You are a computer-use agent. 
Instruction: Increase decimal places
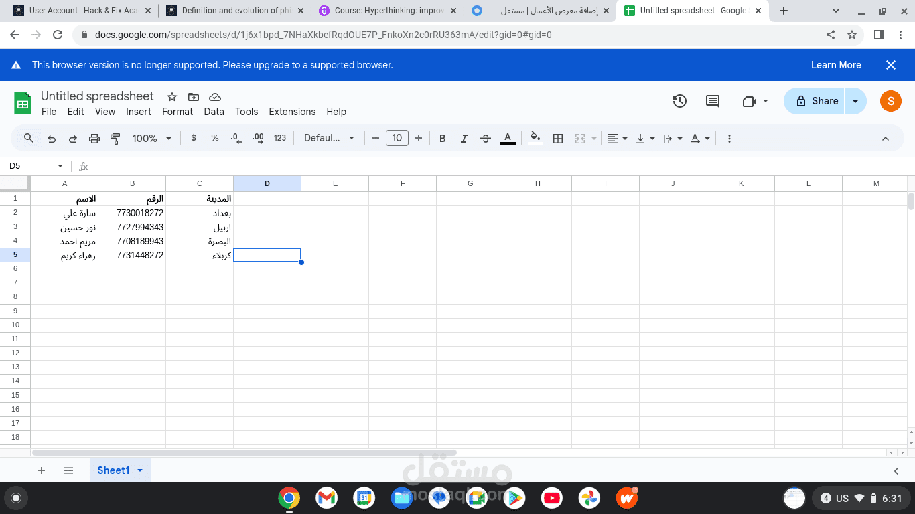pos(258,138)
